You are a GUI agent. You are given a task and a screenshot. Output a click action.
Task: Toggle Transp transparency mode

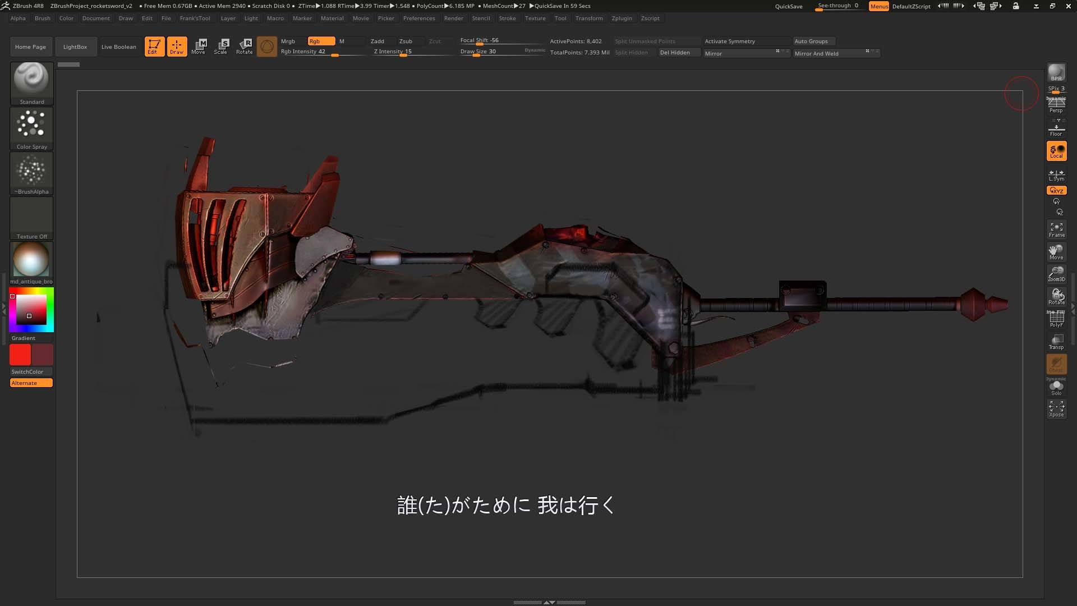pos(1056,342)
